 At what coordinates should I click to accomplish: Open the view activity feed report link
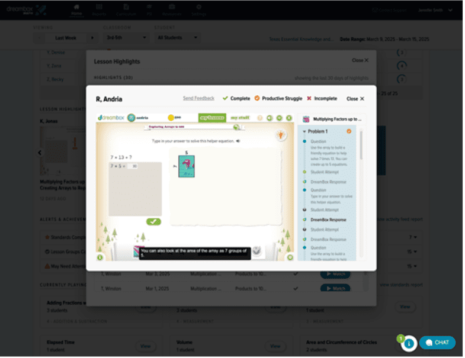pos(400,220)
